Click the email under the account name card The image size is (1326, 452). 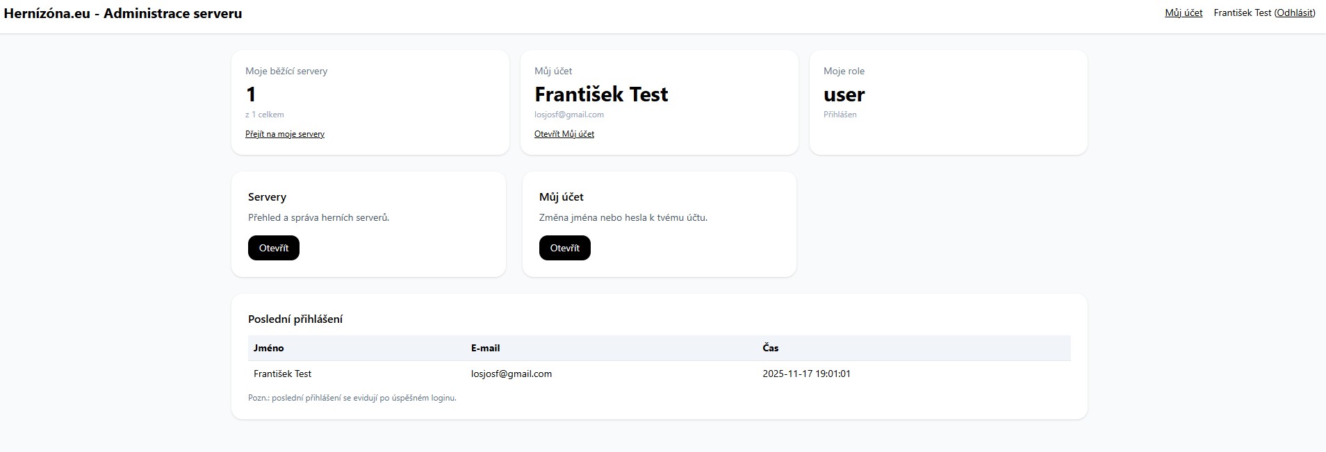(568, 115)
